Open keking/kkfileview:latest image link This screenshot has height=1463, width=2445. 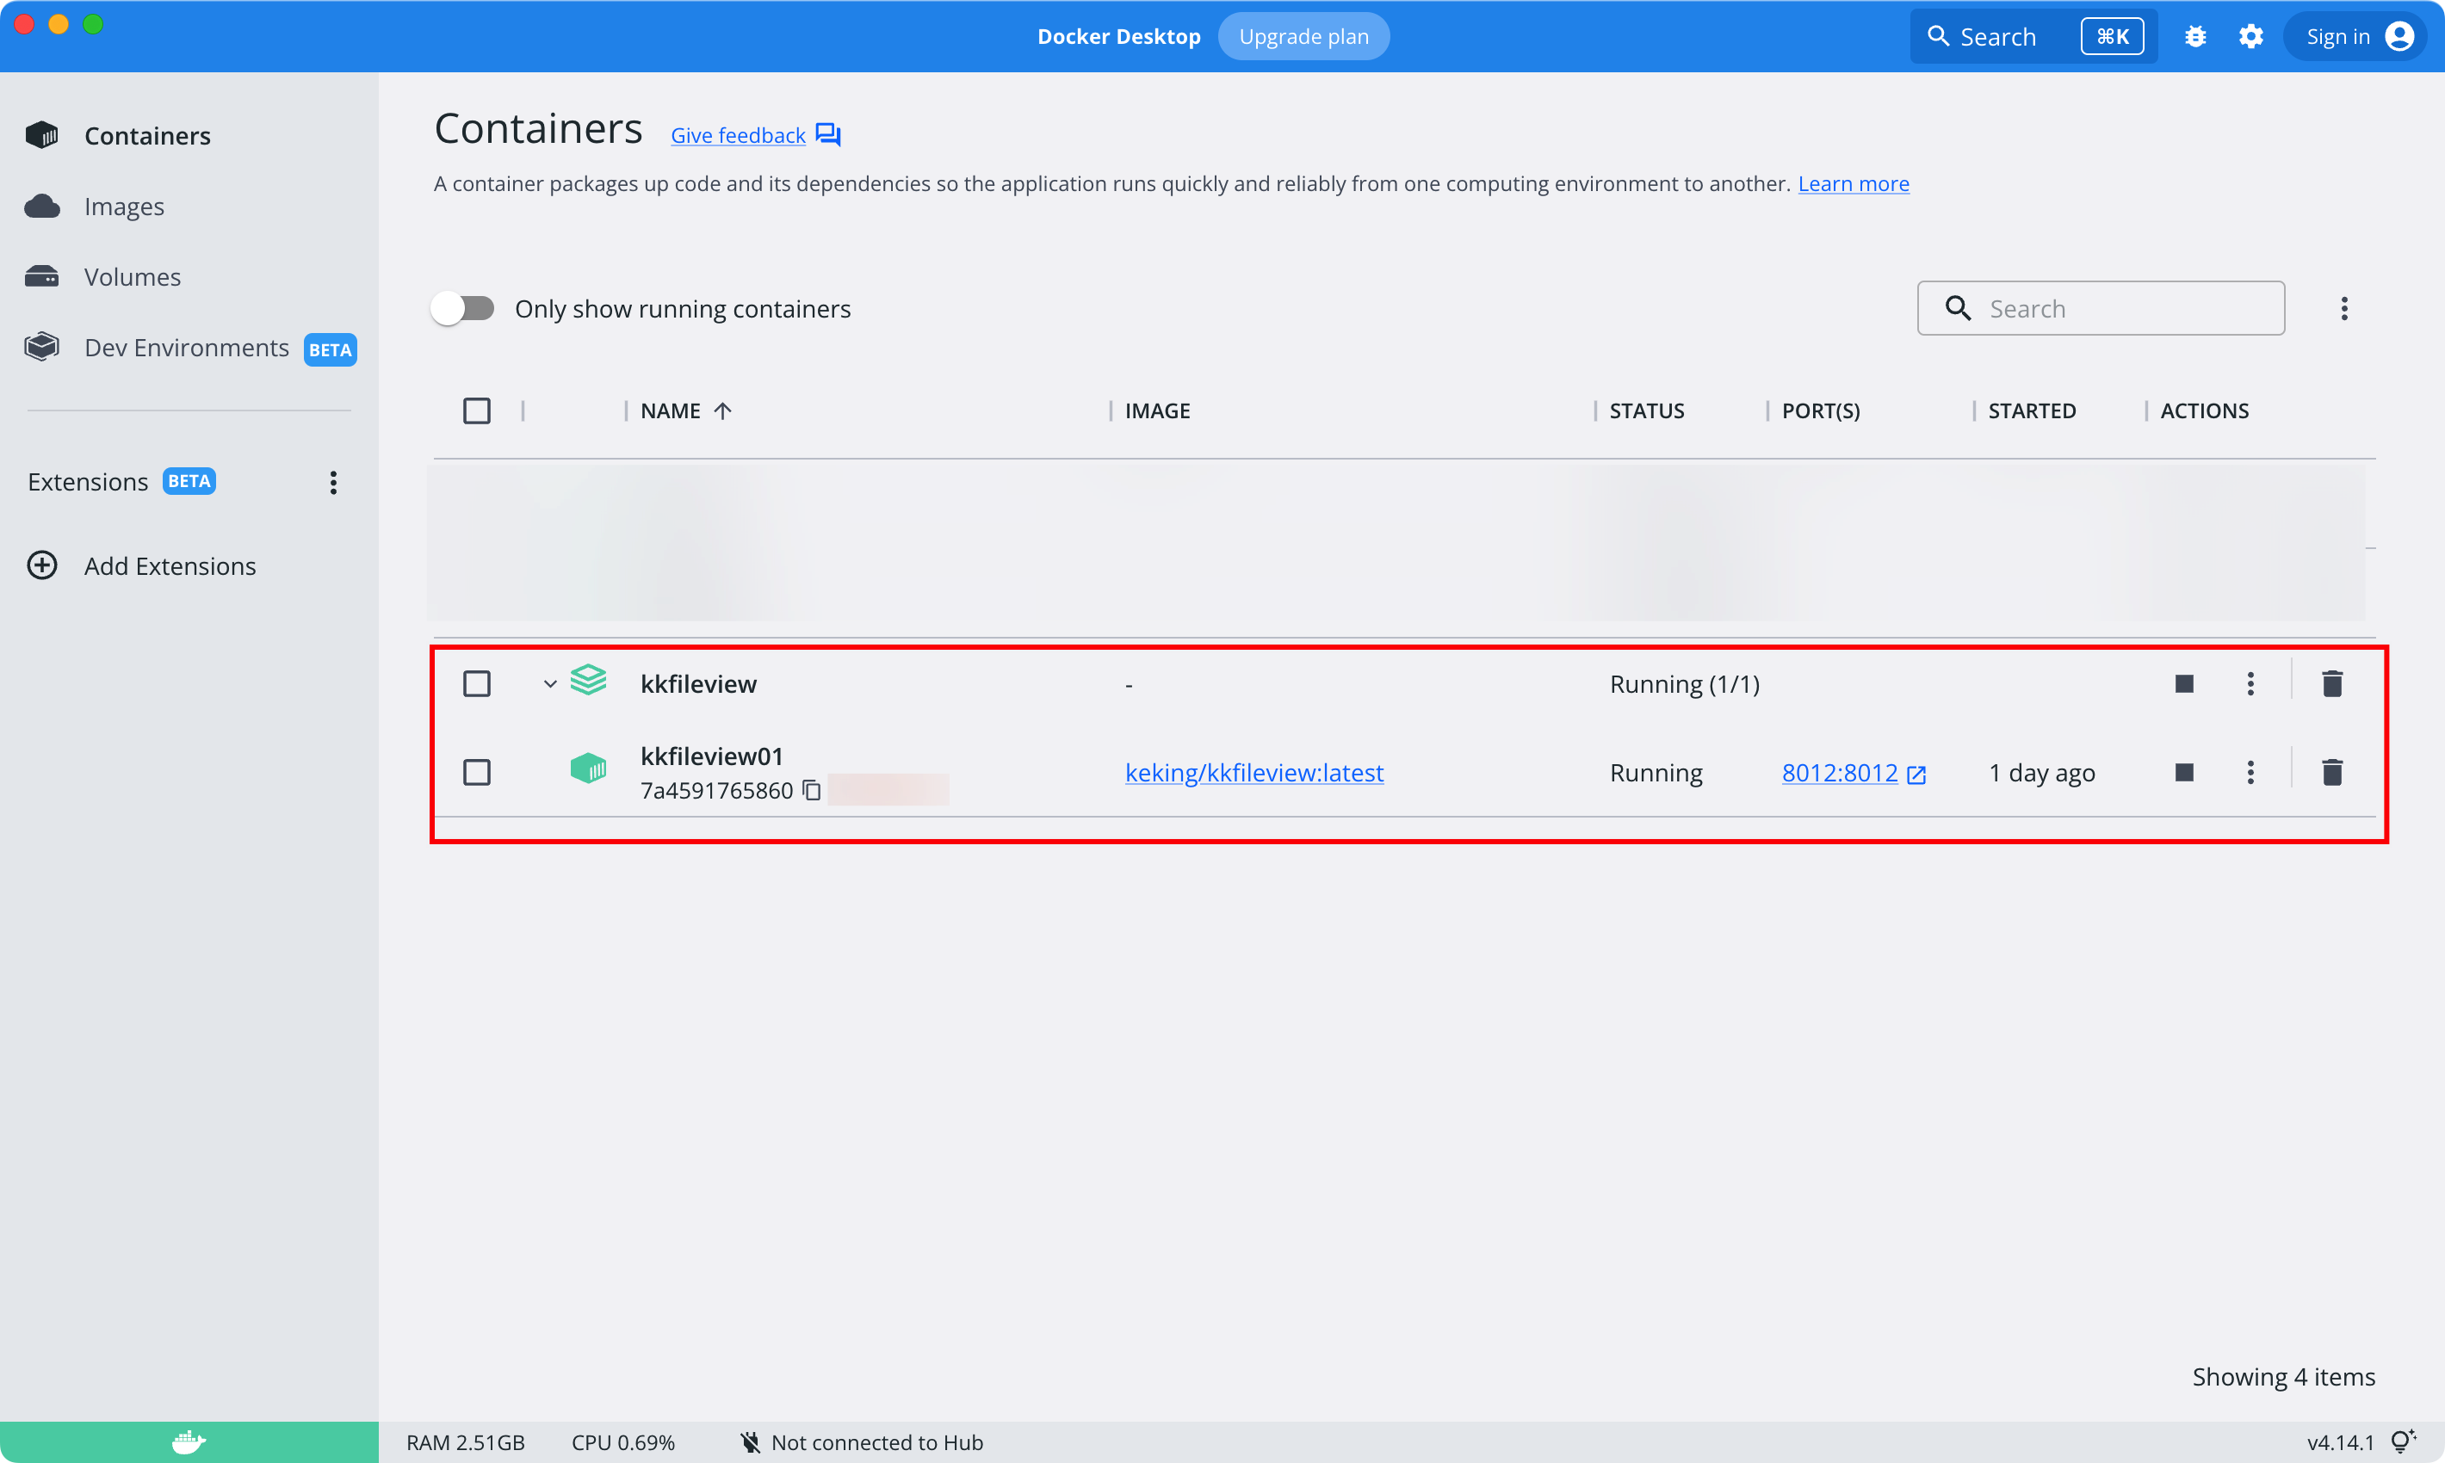pos(1254,772)
